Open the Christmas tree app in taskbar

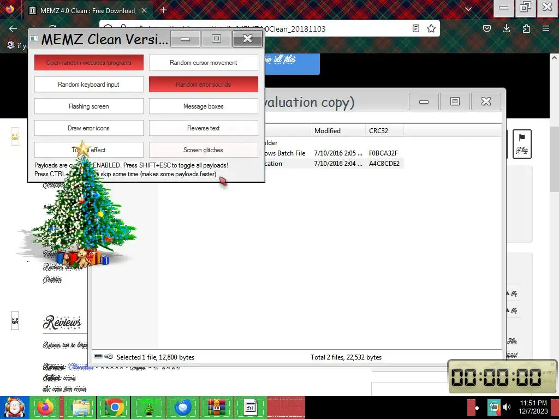click(149, 408)
